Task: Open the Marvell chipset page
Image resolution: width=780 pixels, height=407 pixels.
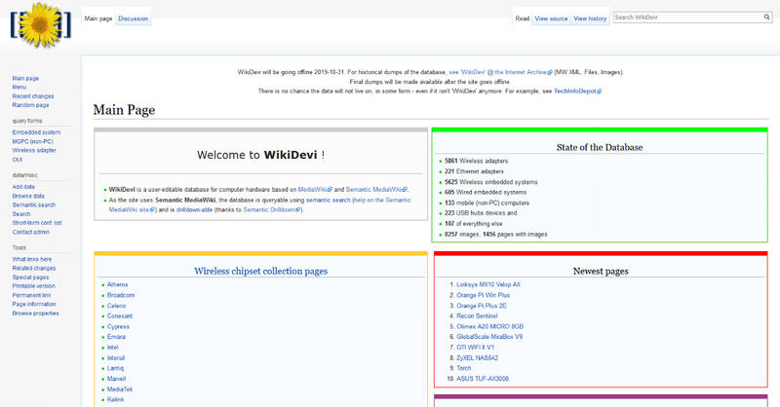Action: (116, 379)
